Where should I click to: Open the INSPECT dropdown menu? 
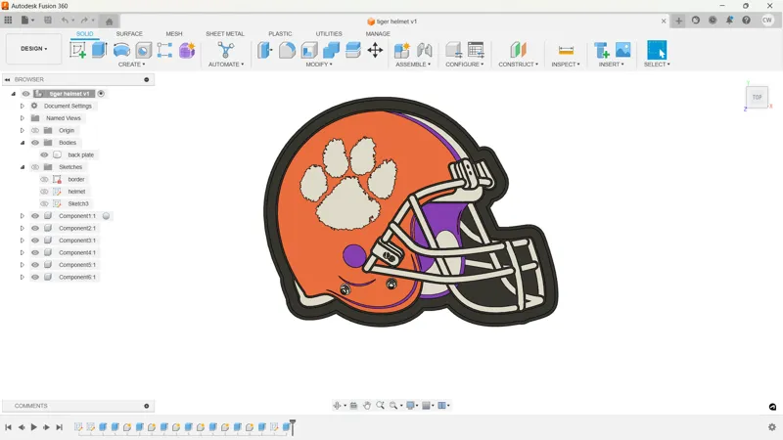566,65
